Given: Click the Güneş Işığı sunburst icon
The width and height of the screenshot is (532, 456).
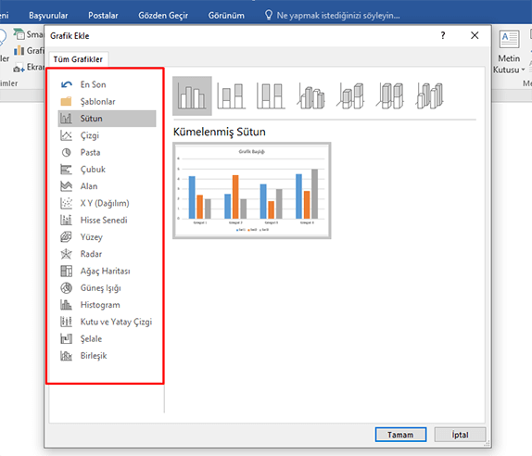Looking at the screenshot, I should click(66, 287).
